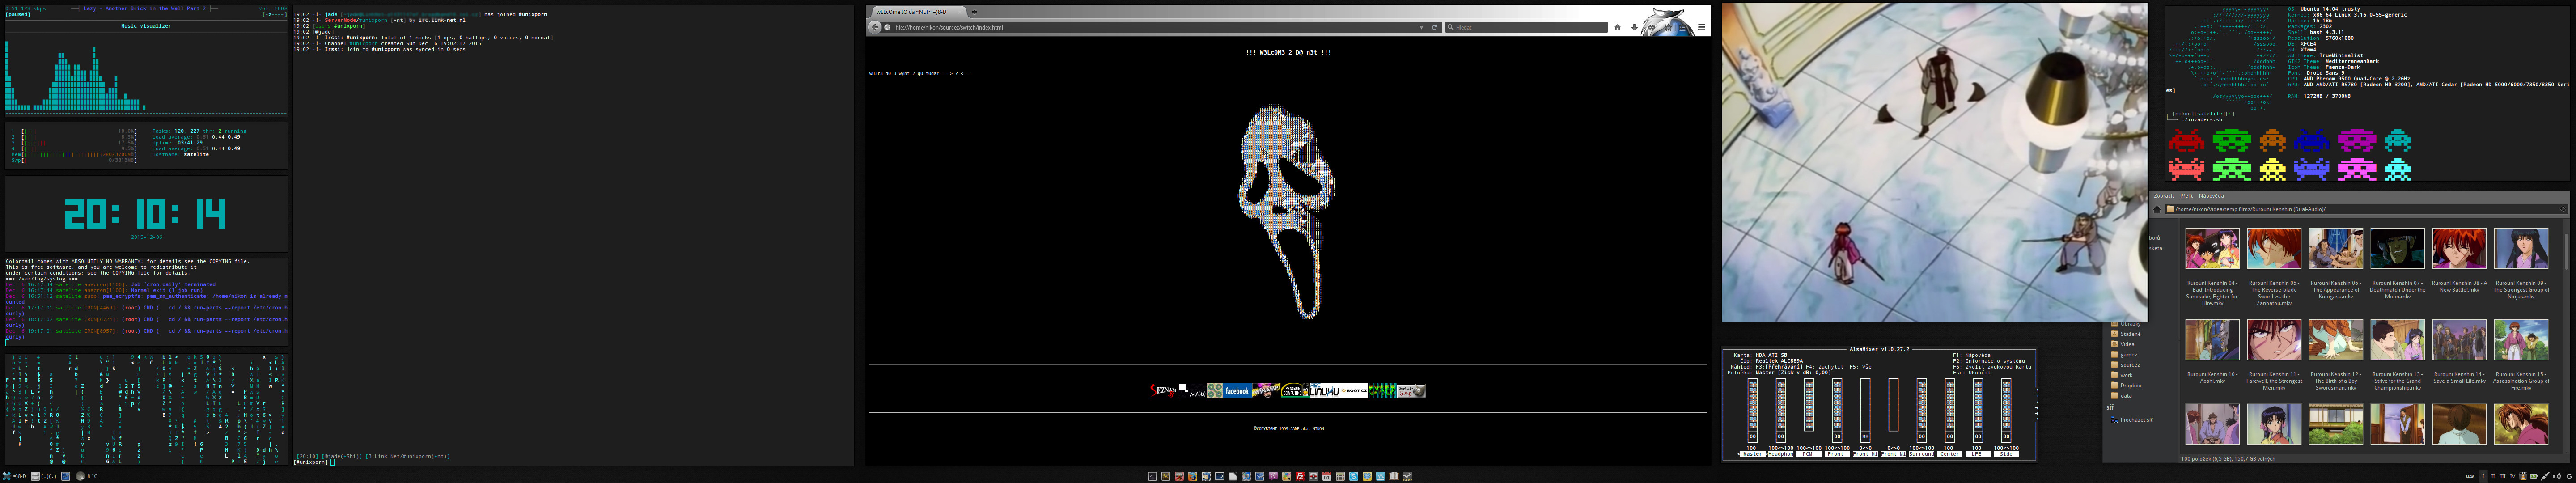Open the facebook banner link
Image resolution: width=2576 pixels, height=483 pixels.
1237,391
